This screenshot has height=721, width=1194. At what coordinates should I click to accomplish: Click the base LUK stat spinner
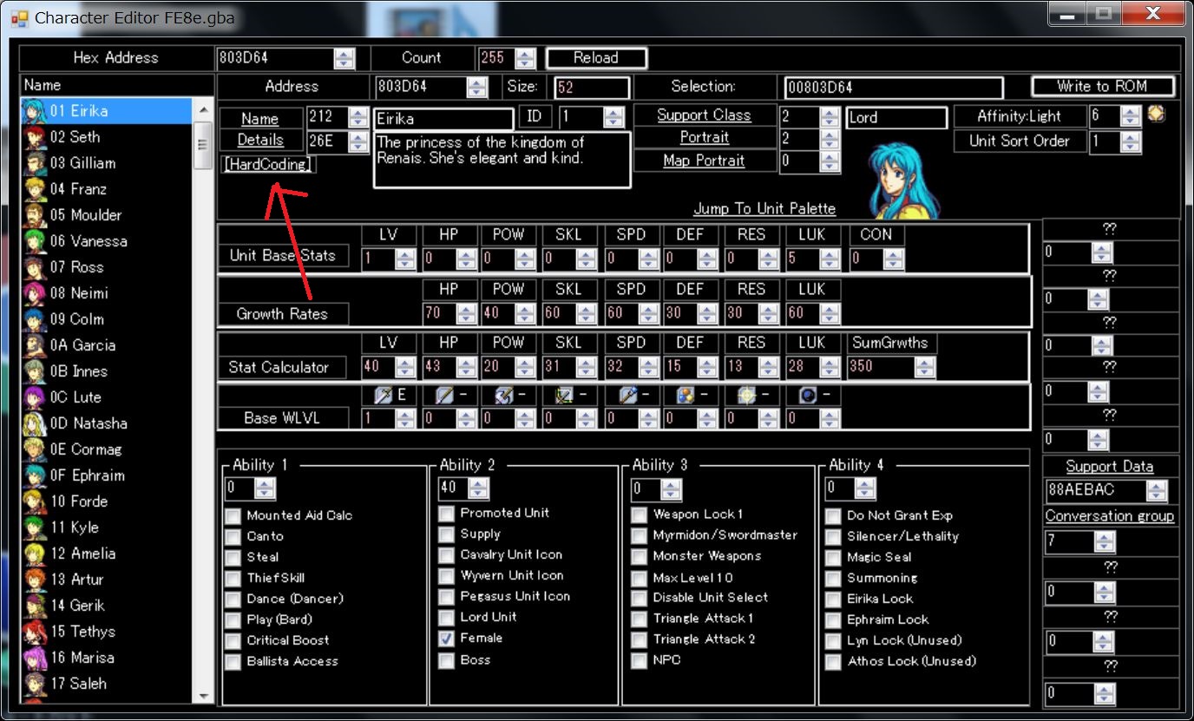point(830,259)
